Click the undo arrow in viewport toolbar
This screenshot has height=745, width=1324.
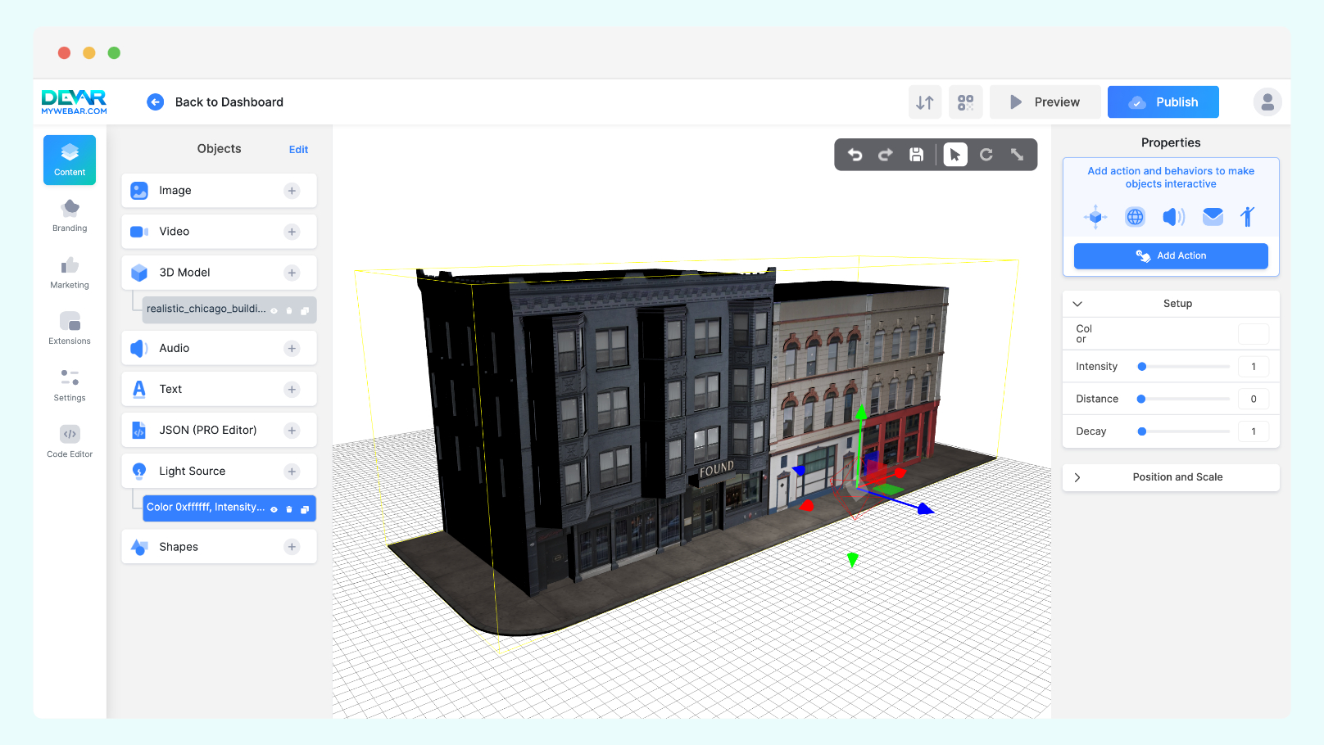click(855, 155)
